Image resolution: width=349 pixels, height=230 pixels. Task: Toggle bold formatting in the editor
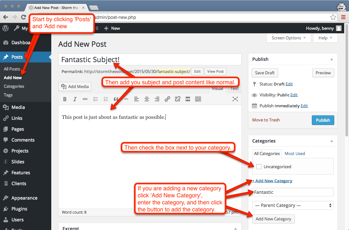tap(65, 99)
